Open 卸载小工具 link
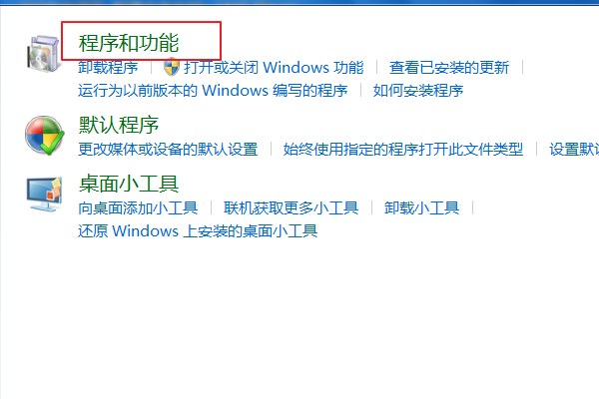The width and height of the screenshot is (599, 399). 421,208
